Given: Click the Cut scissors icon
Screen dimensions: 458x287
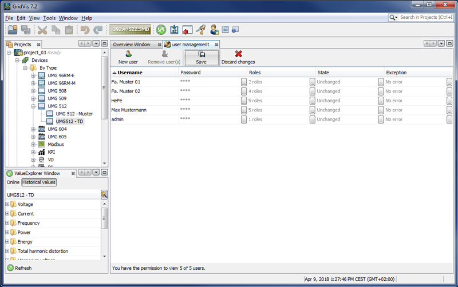Looking at the screenshot, I should pos(42,30).
